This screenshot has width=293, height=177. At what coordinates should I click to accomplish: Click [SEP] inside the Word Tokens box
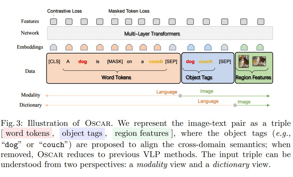tap(171, 61)
